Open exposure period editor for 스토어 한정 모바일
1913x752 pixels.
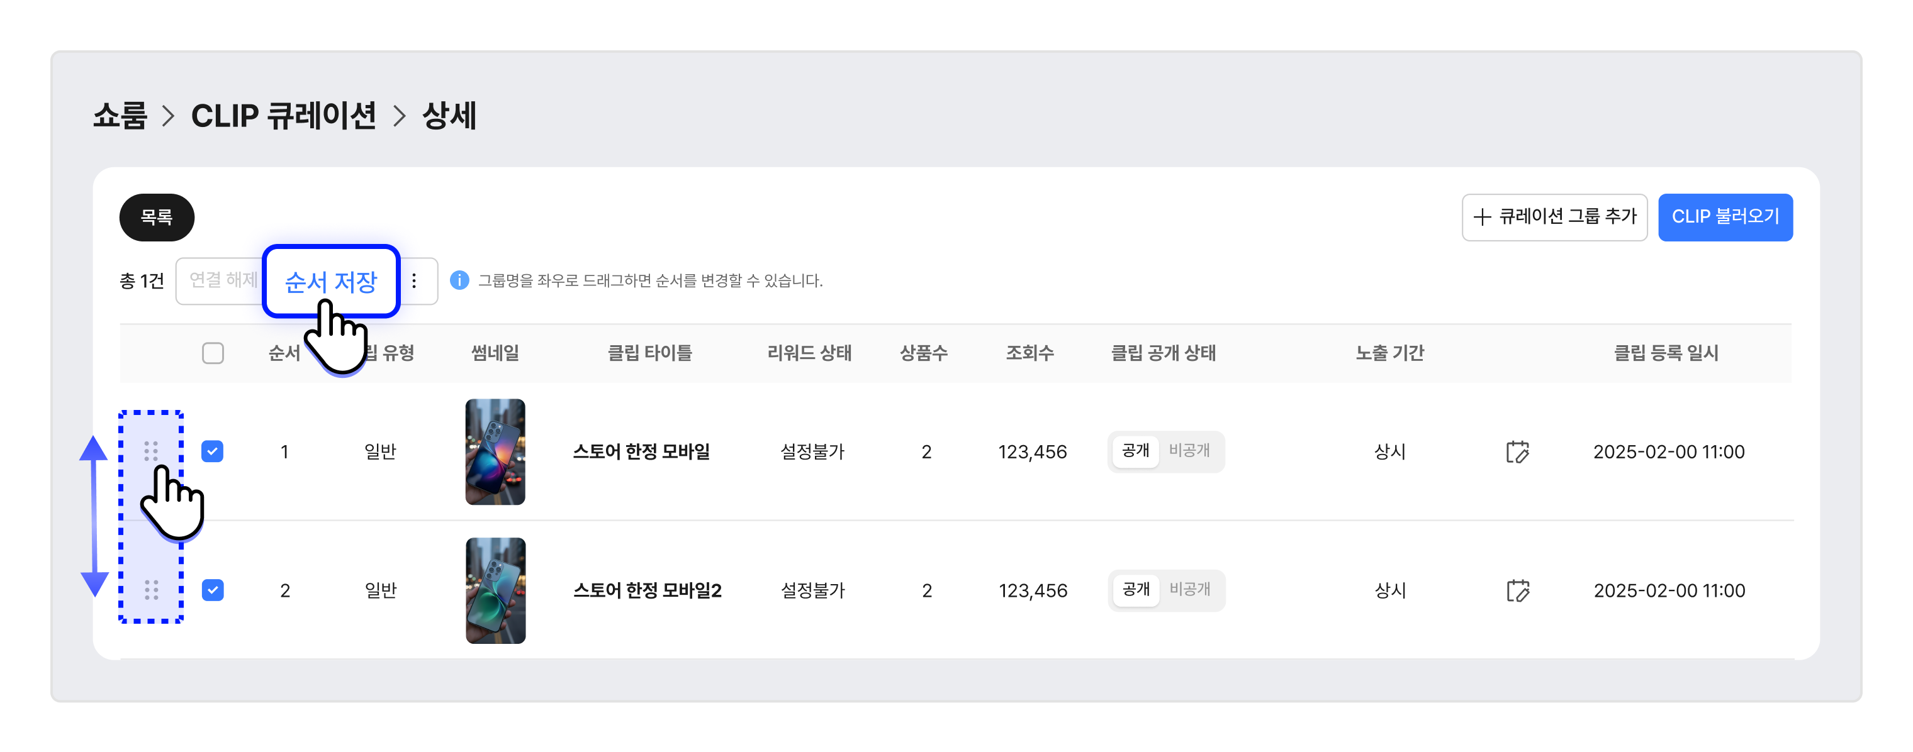(1517, 451)
